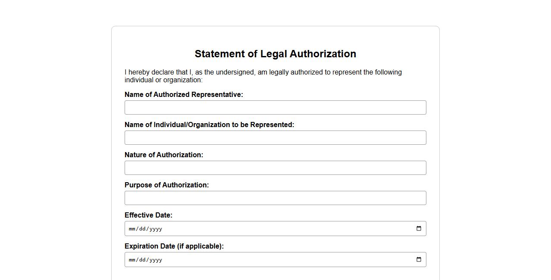The height and width of the screenshot is (280, 551).
Task: Select the year segment of Effective Date
Action: point(156,229)
